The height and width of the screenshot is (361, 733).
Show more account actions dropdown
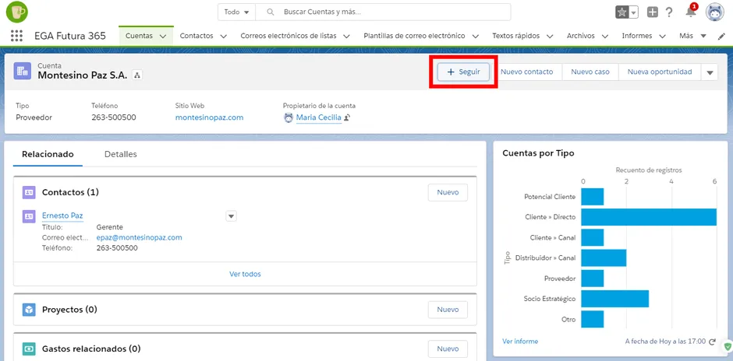pos(710,72)
